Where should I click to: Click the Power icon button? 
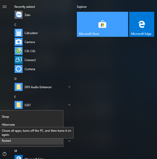click(4, 154)
